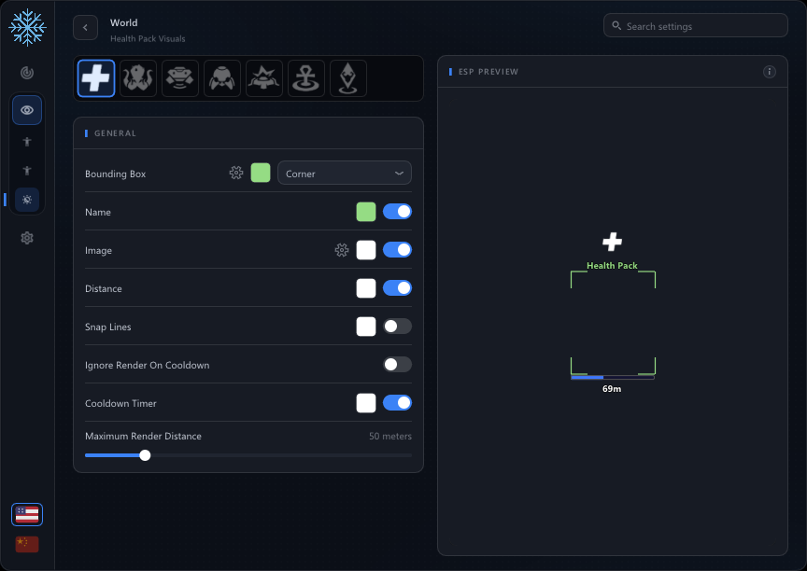Viewport: 807px width, 571px height.
Task: Click the Maximum Render Distance slider handle
Action: click(x=145, y=455)
